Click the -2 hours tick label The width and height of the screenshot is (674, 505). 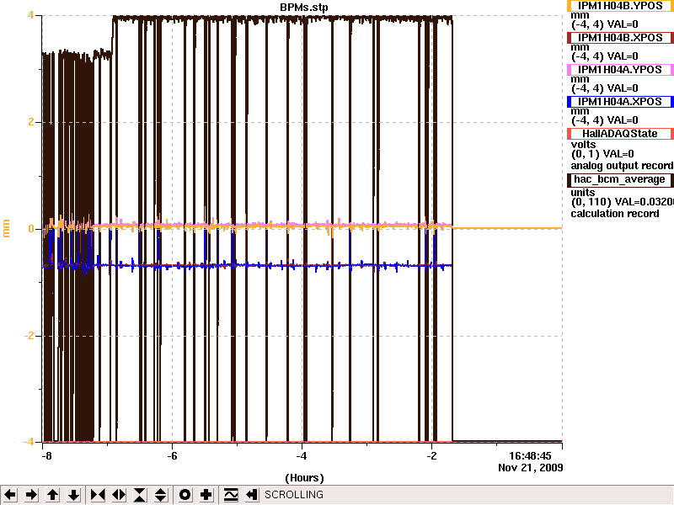[431, 456]
